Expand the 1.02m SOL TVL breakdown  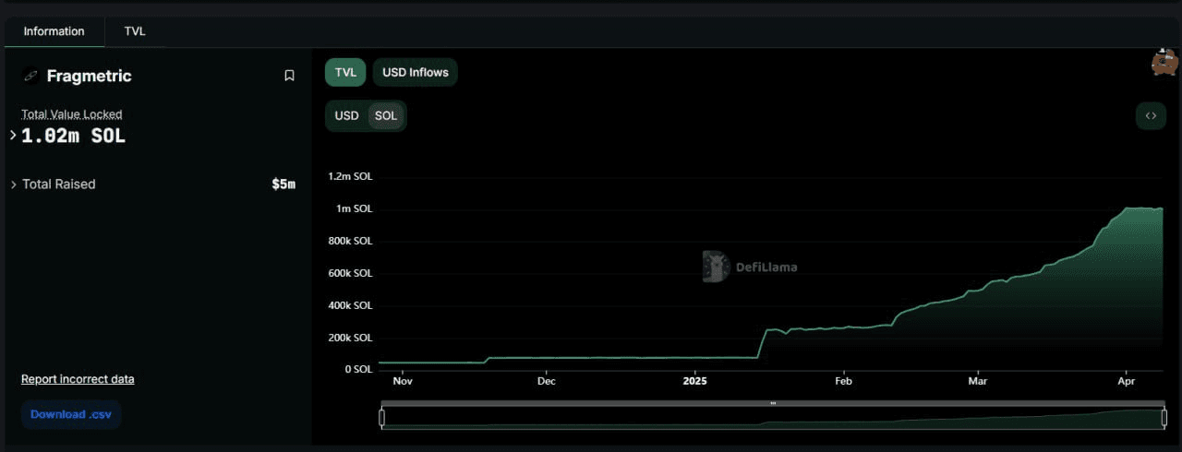(13, 136)
